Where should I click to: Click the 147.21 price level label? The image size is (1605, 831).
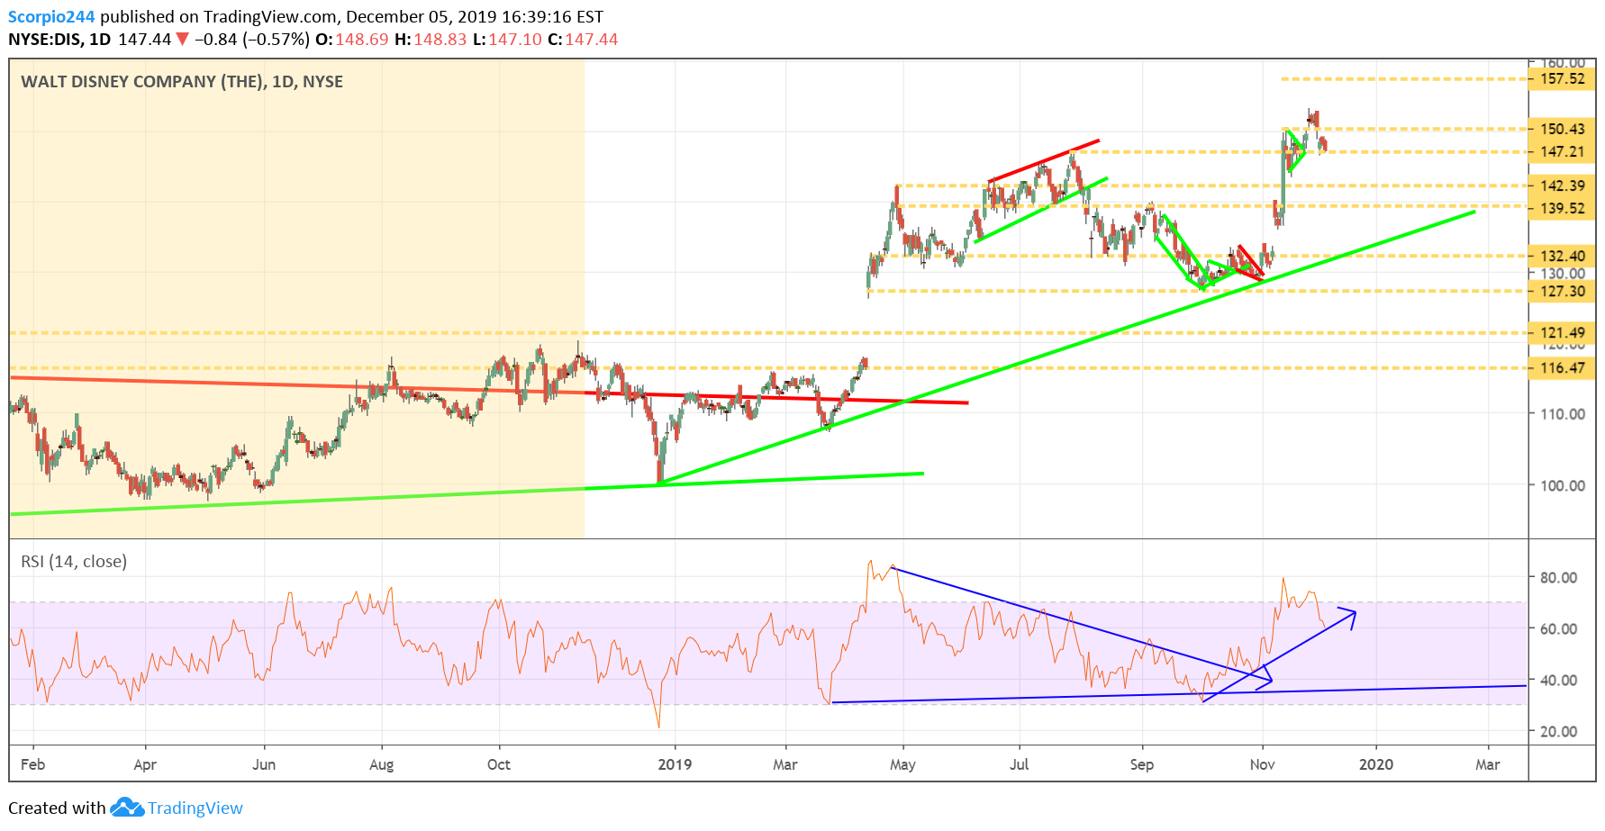(1563, 151)
